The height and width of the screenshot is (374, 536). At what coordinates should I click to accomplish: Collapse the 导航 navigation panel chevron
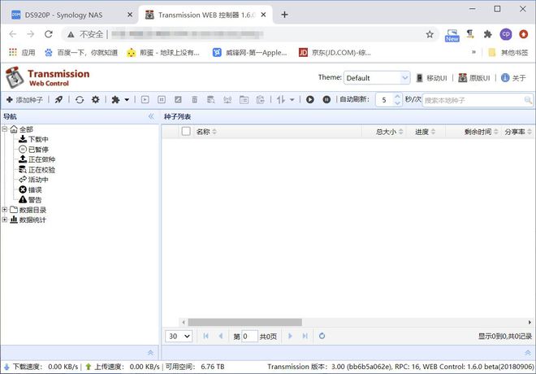(x=151, y=117)
